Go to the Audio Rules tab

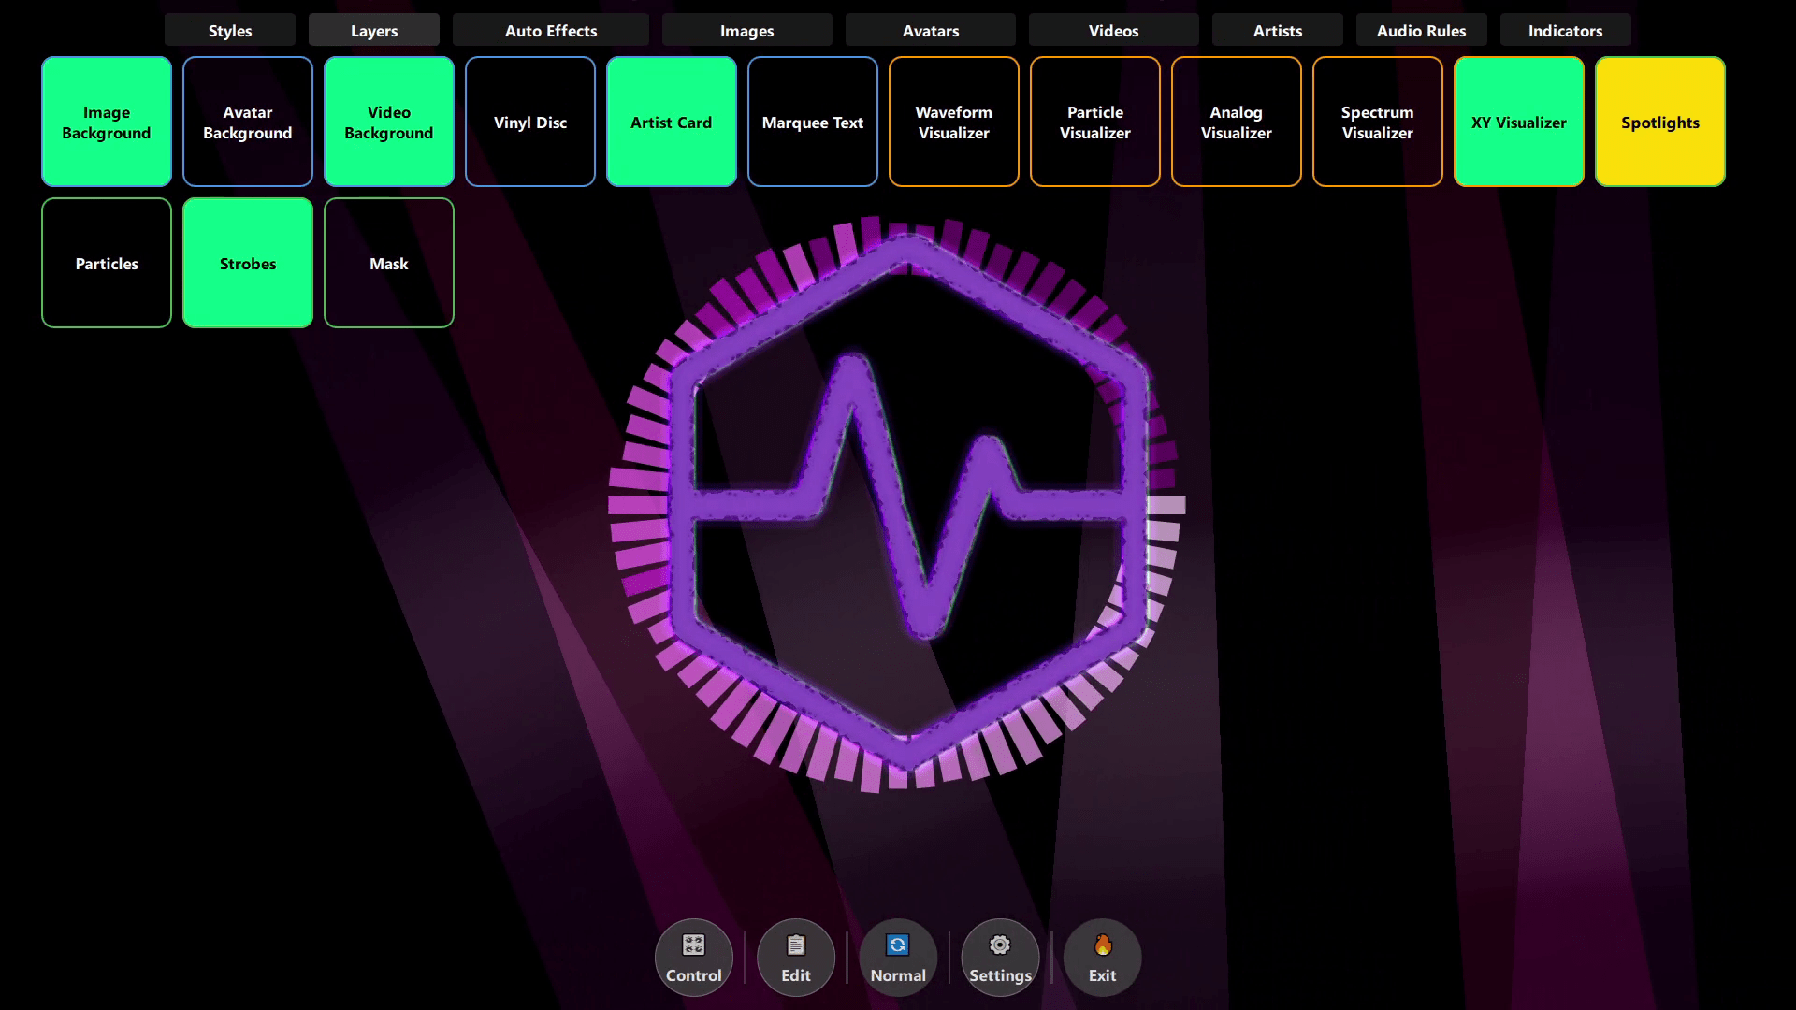tap(1421, 31)
